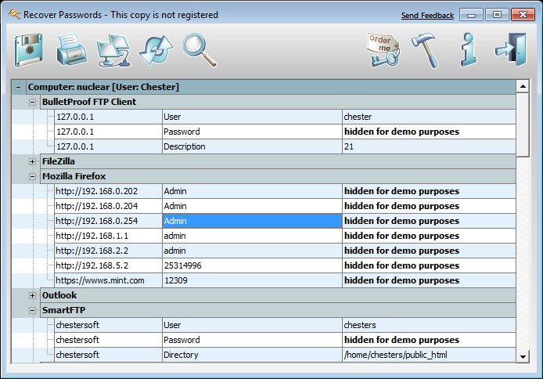Screen dimensions: 543x379
Task: Open the network computers icon
Action: point(114,51)
